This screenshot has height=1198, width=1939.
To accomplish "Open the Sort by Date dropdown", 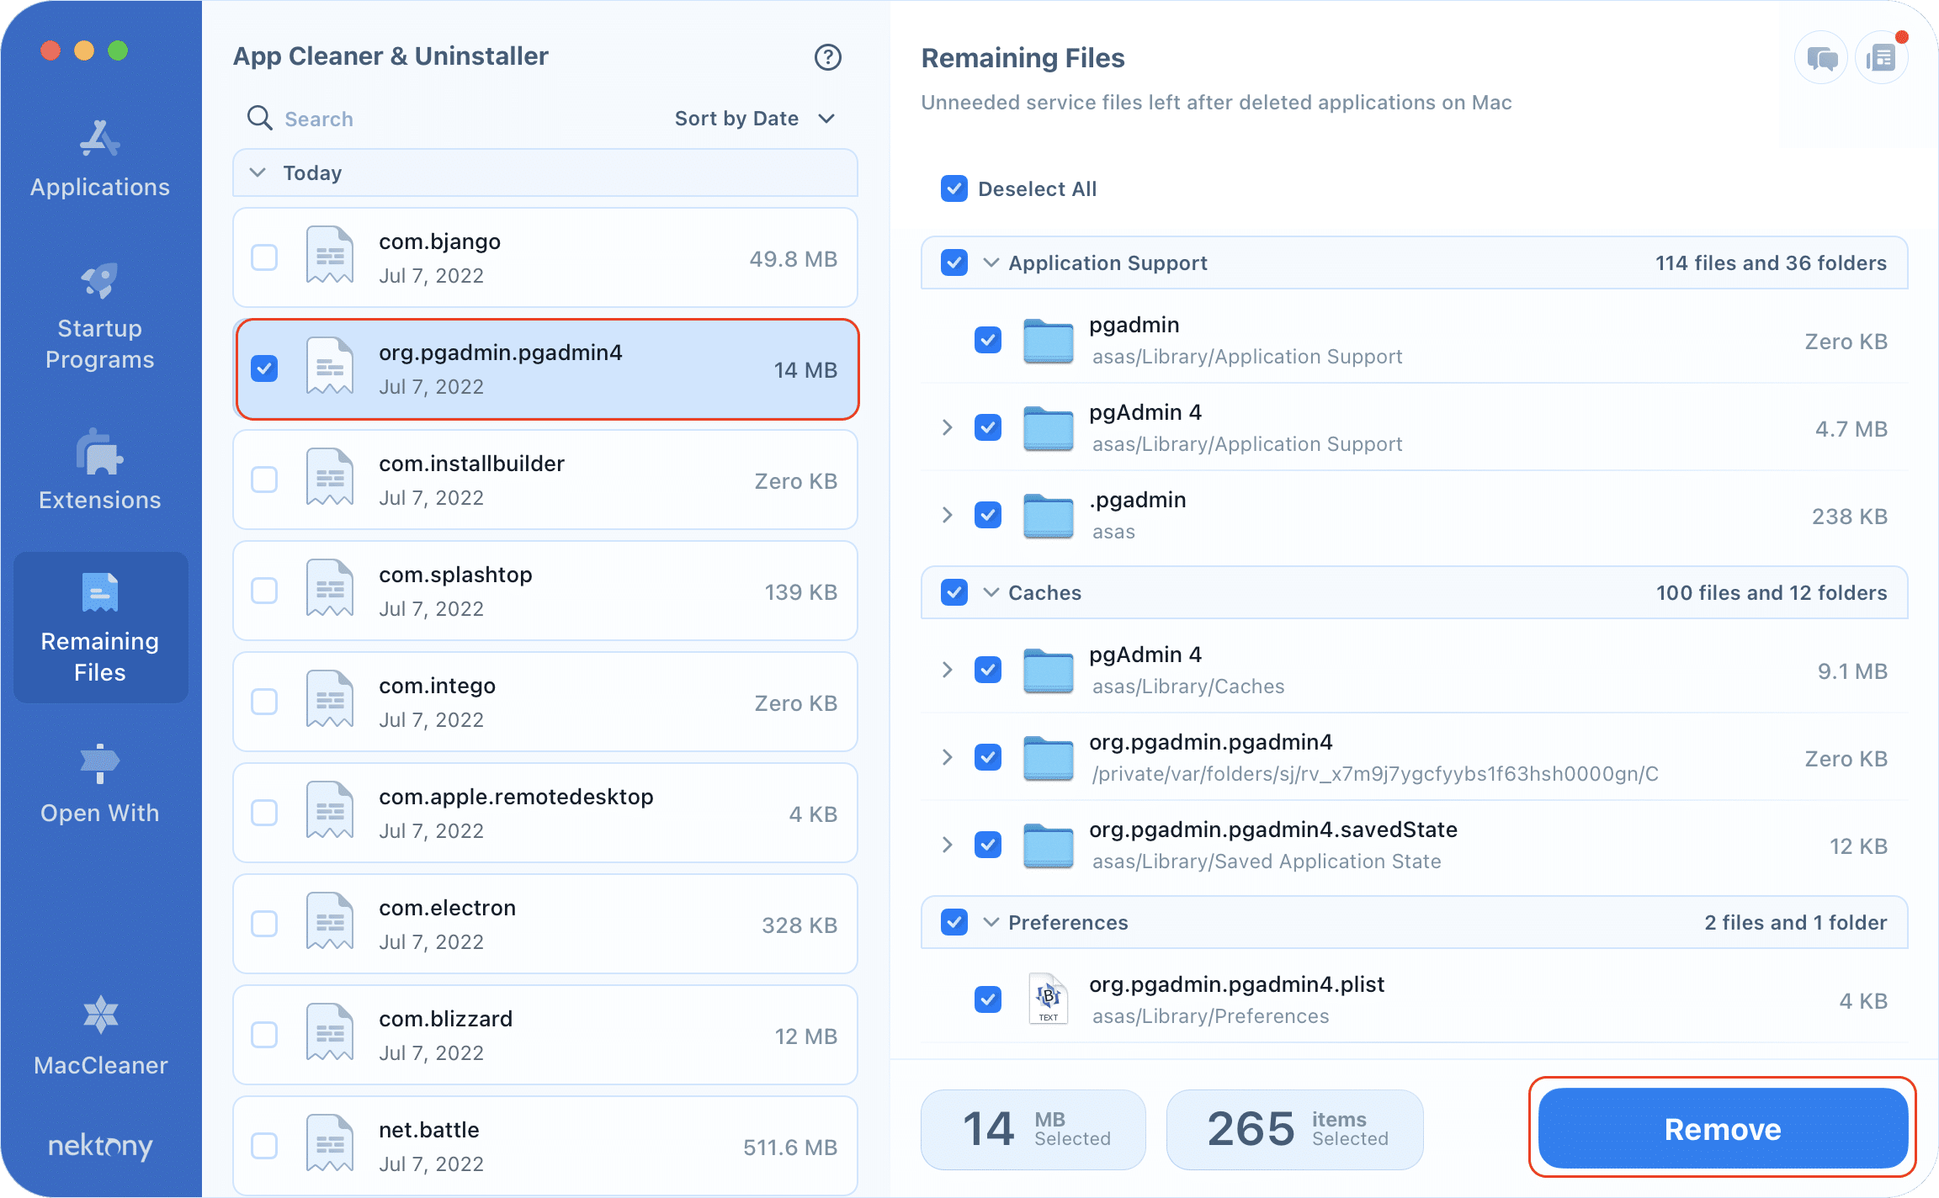I will (x=755, y=118).
